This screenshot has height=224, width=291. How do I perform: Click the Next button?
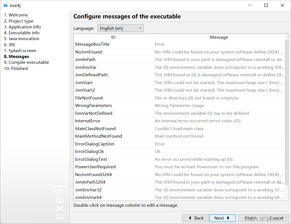223,218
